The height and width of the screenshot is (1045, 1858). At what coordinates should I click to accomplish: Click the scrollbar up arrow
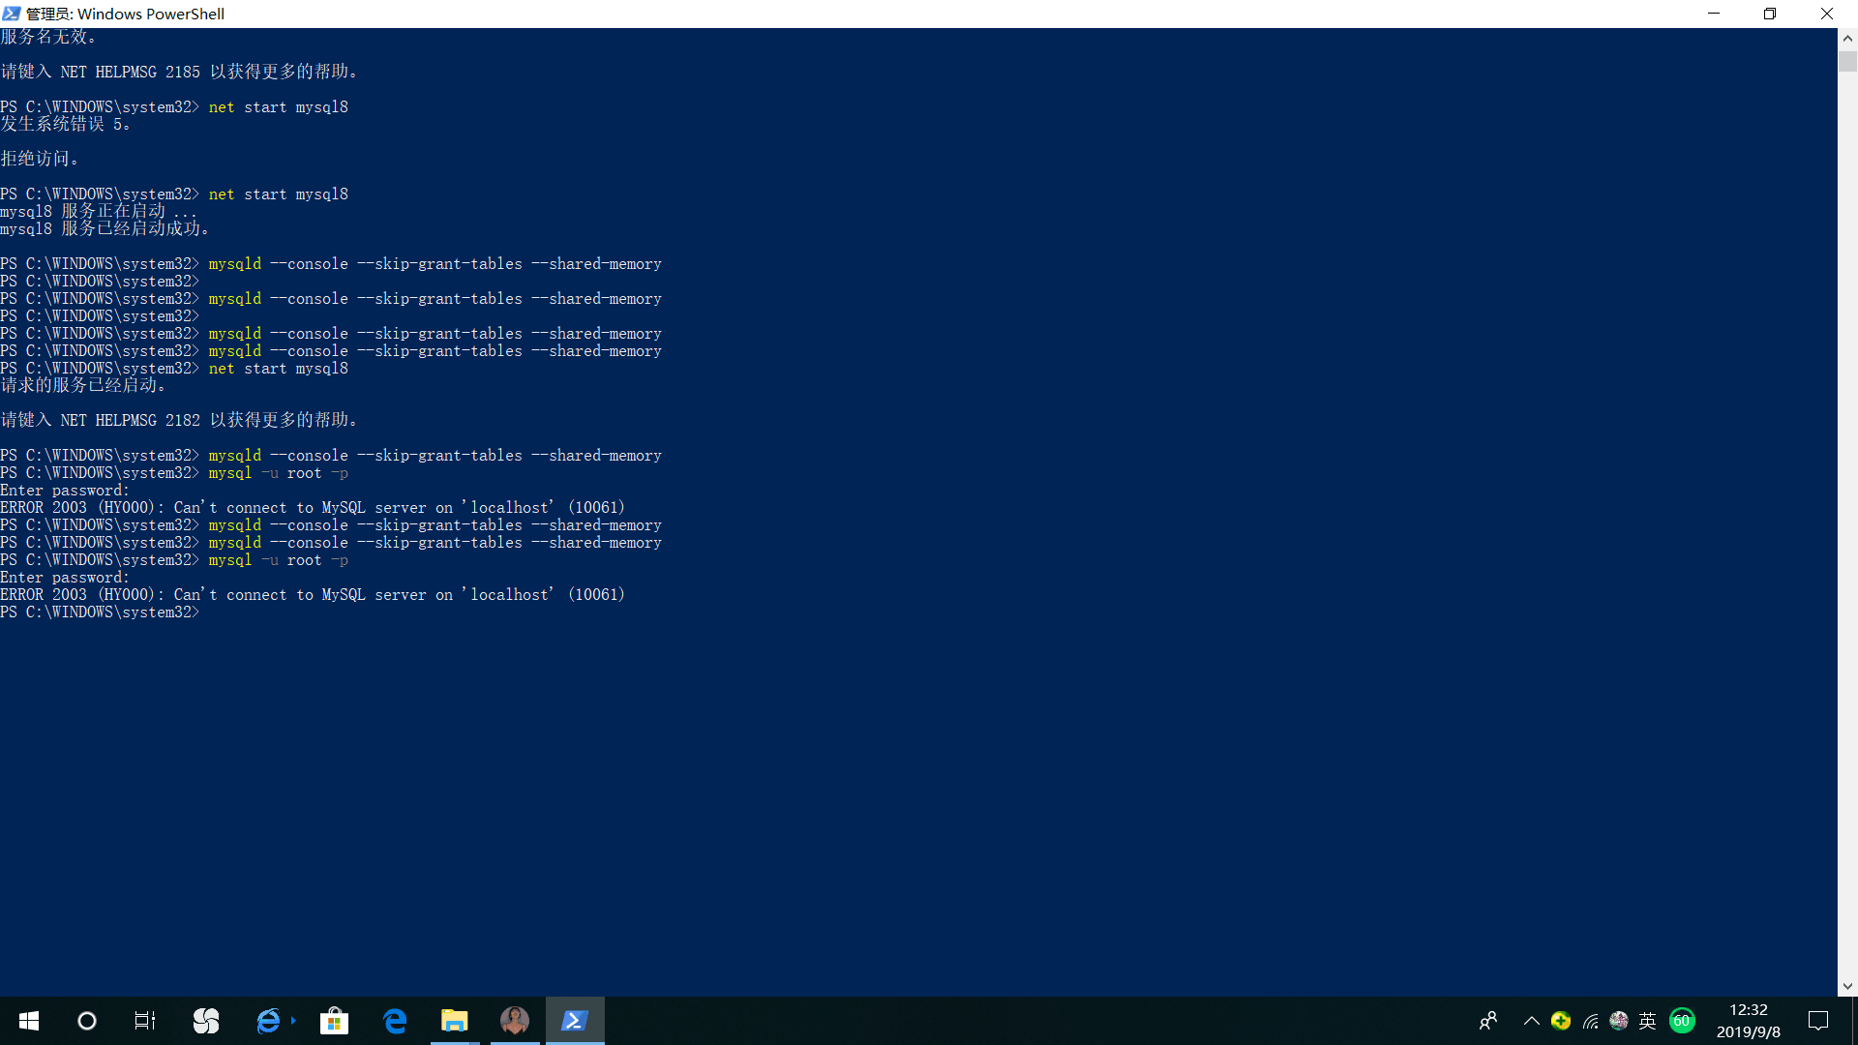1847,39
